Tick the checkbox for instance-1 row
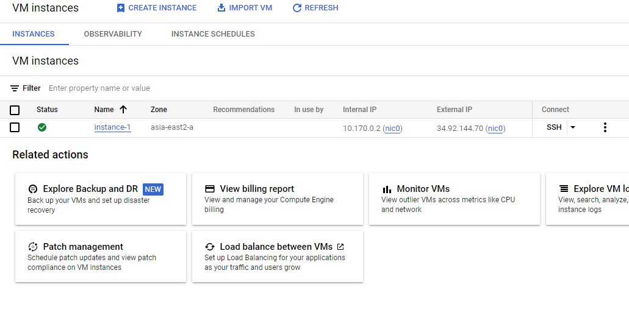This screenshot has width=629, height=329. click(15, 127)
